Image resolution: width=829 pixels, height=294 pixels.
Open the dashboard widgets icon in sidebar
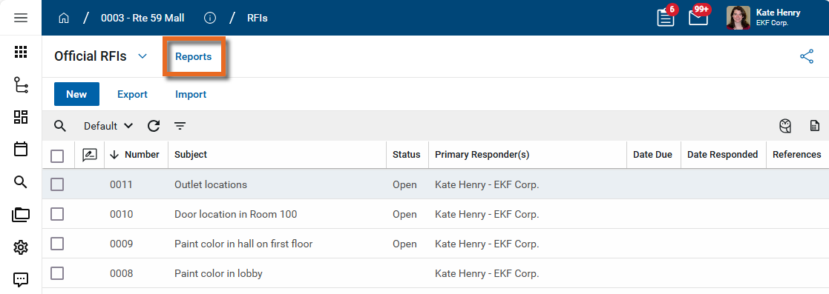tap(21, 117)
